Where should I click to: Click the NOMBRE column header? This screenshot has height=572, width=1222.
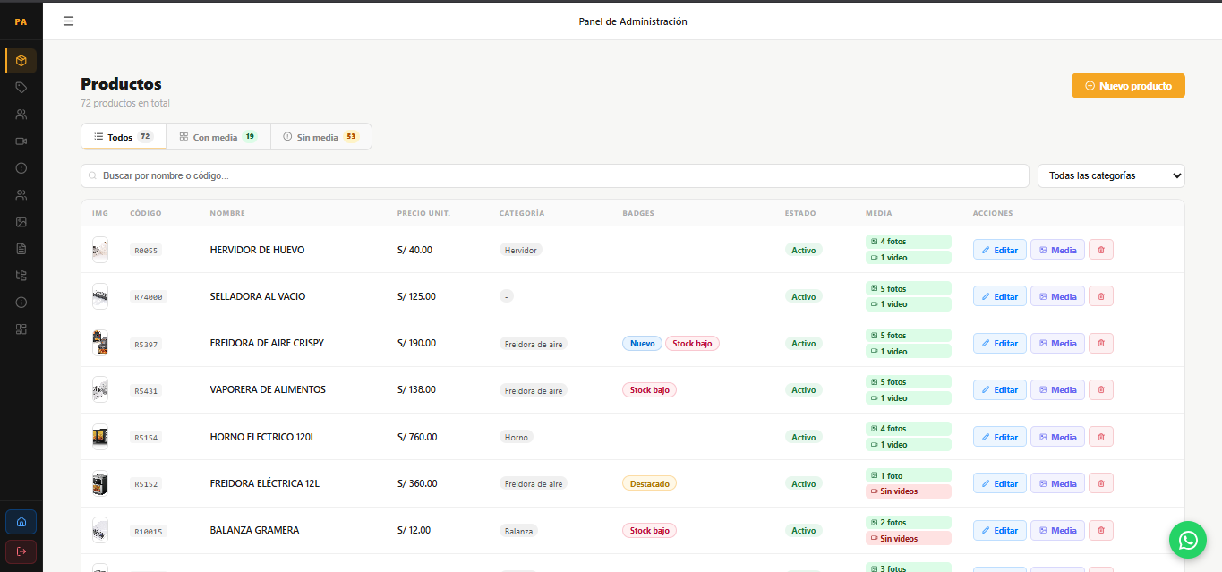coord(227,213)
